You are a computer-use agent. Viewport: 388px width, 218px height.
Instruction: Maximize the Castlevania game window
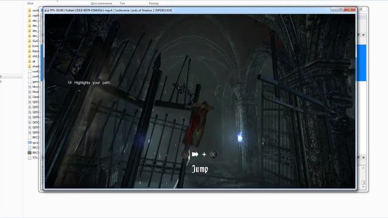(341, 10)
